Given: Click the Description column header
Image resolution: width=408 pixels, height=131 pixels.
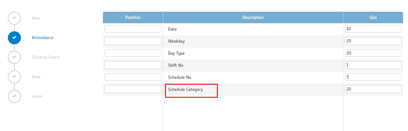Looking at the screenshot, I should tap(253, 17).
